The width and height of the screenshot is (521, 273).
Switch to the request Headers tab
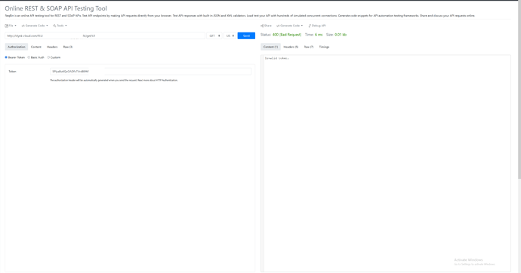tap(52, 47)
